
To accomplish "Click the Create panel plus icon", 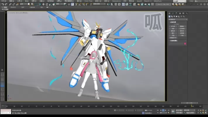I will (169, 13).
